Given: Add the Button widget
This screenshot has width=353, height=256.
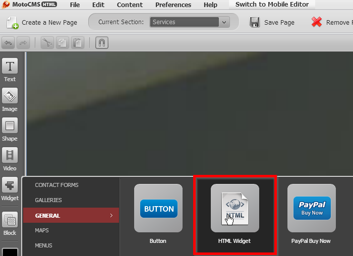Looking at the screenshot, I should 158,208.
